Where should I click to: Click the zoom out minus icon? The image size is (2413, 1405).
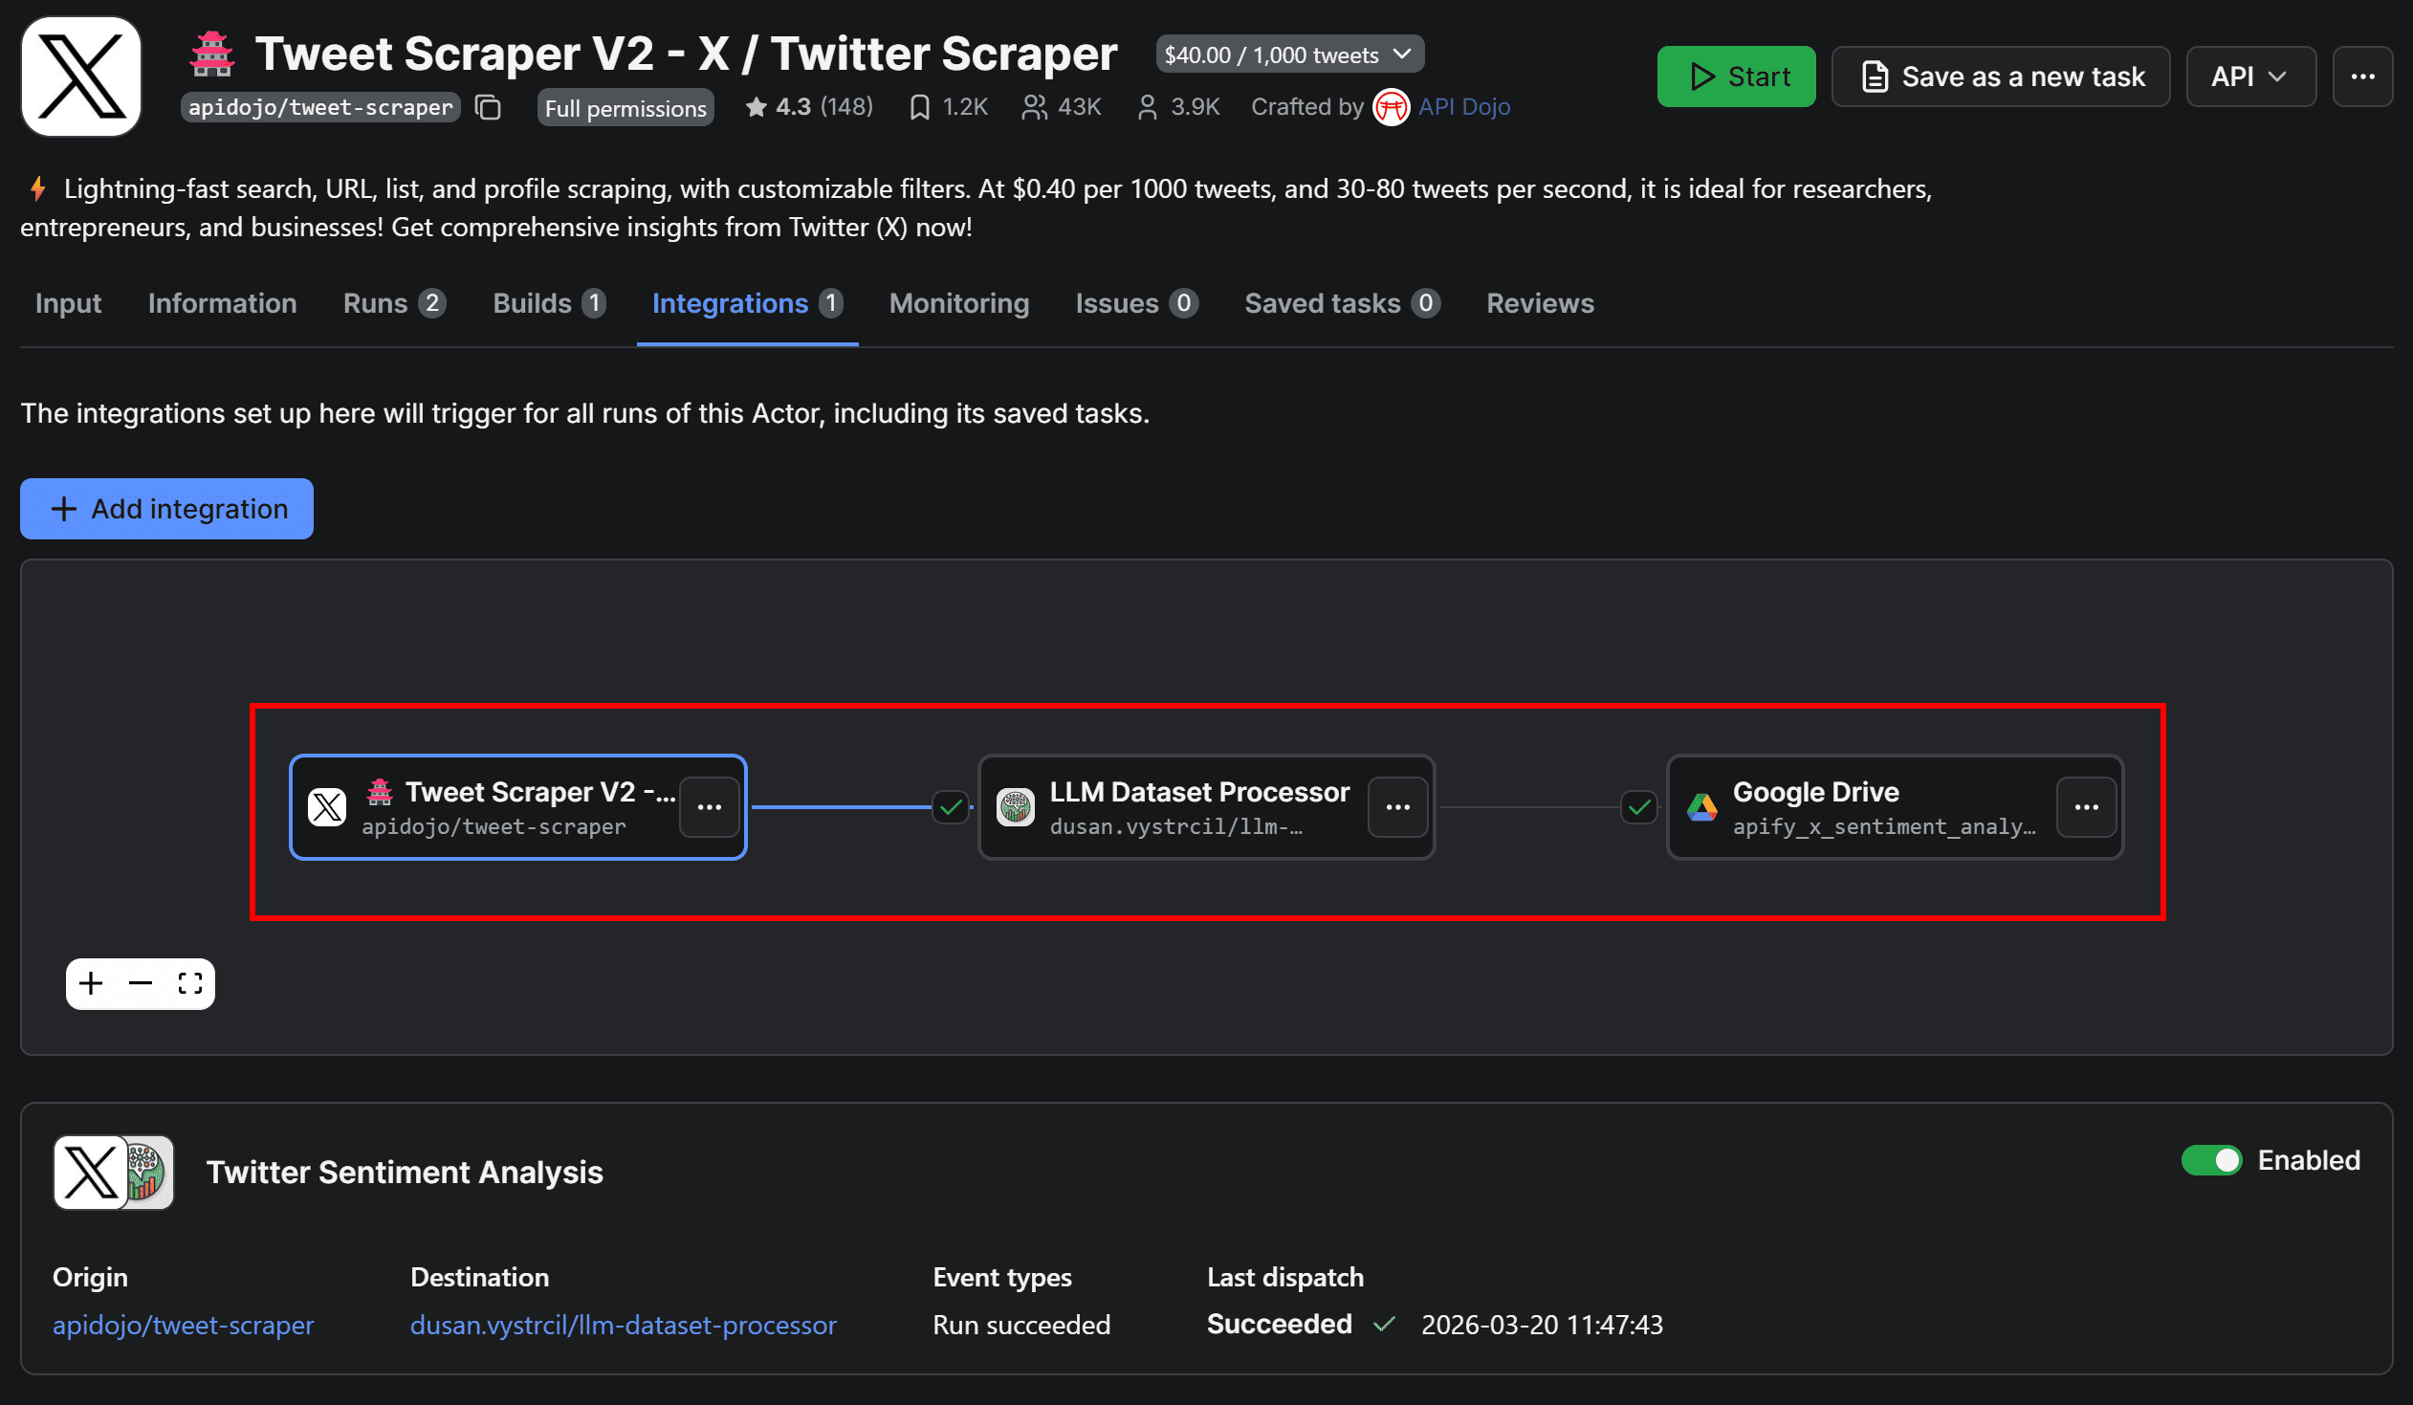click(x=141, y=983)
